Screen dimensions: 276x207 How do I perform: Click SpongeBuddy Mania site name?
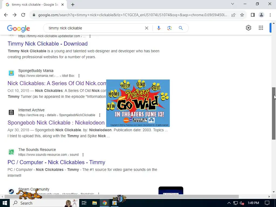point(36,71)
